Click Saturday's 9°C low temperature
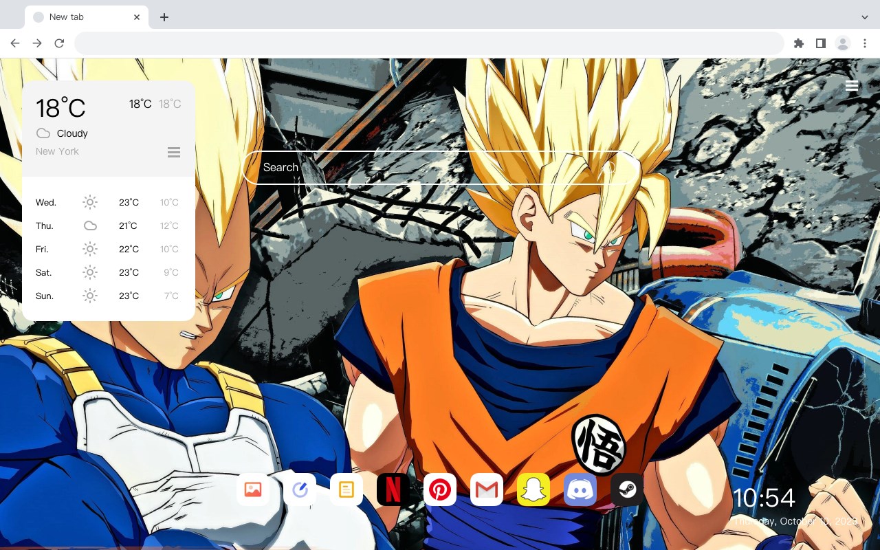 click(x=171, y=272)
